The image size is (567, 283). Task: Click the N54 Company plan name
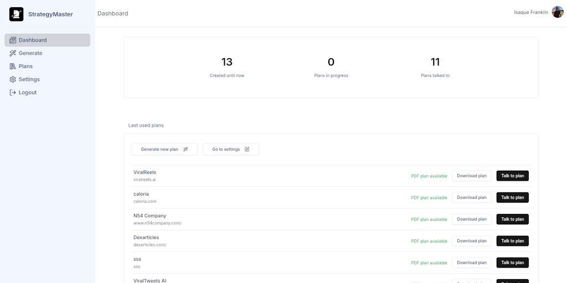150,216
